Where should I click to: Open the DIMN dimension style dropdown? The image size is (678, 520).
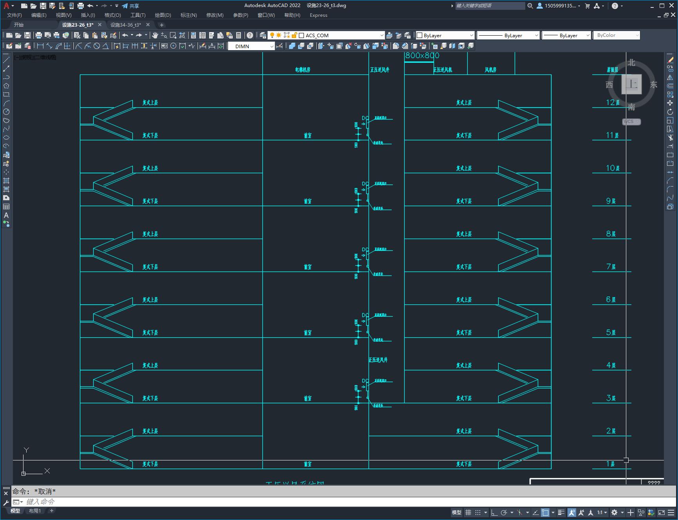click(251, 46)
